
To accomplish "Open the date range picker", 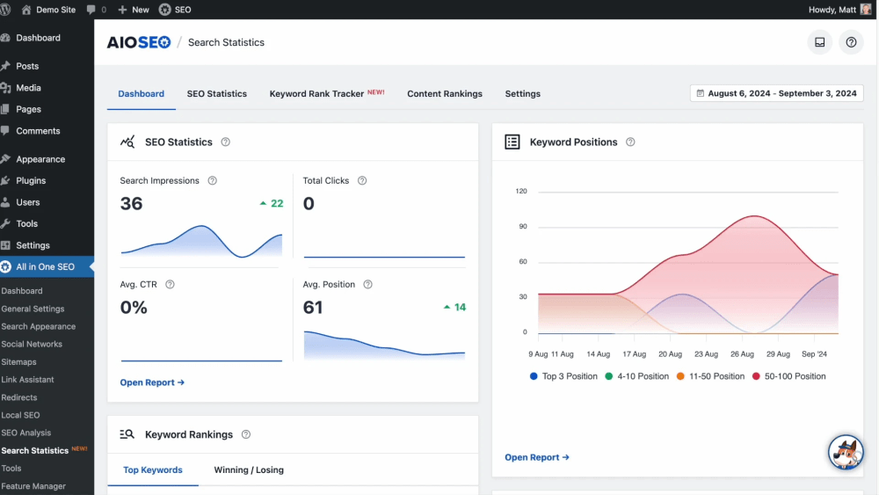I will 776,93.
